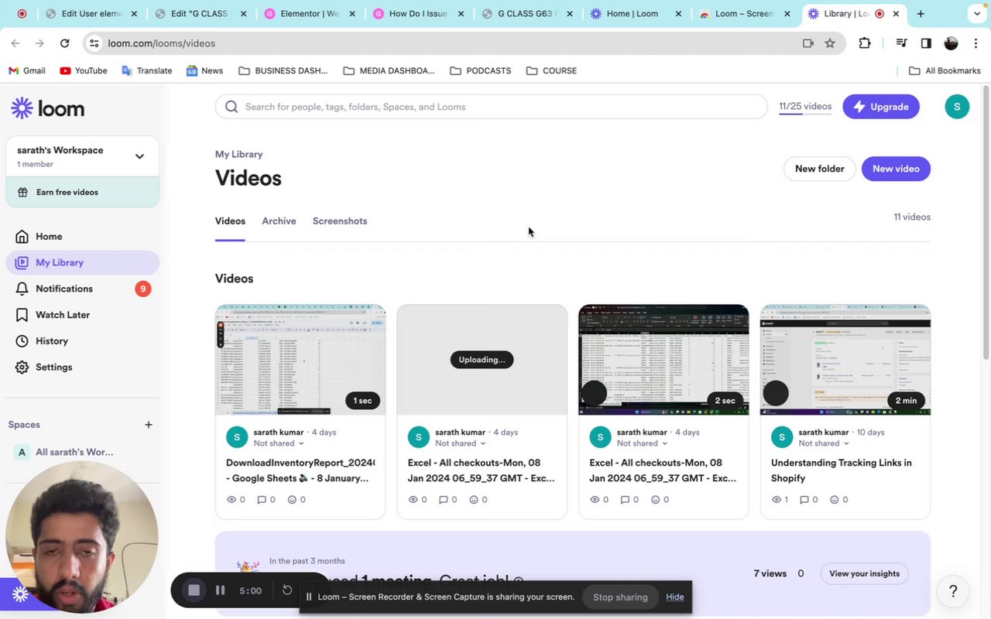Open Translate bookmark

pos(147,70)
